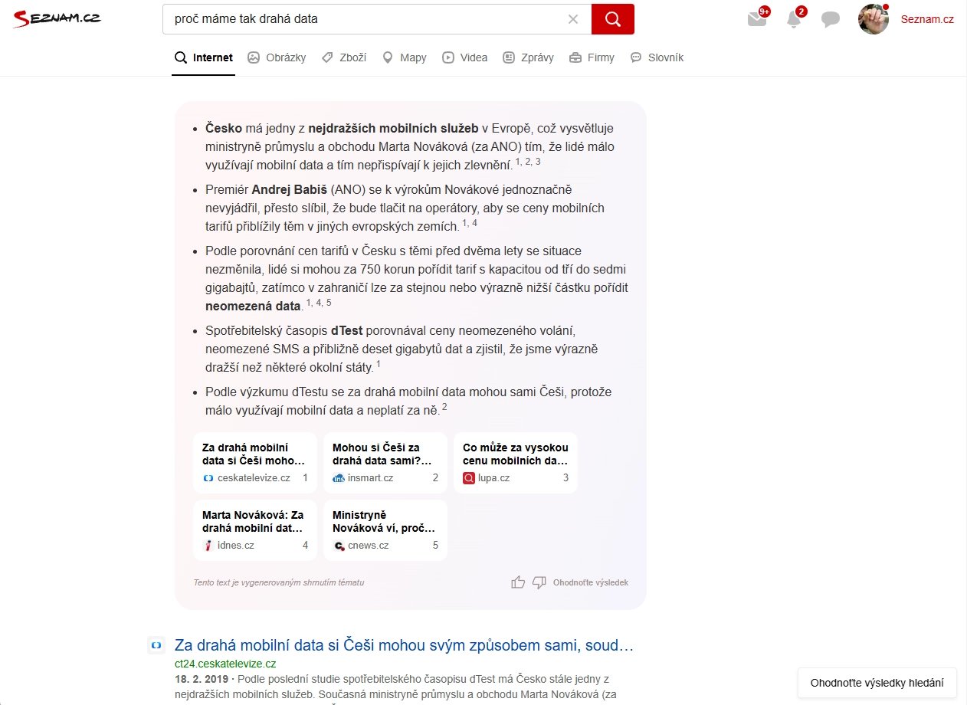This screenshot has height=705, width=967.
Task: Click the Obrázky tab image icon
Action: pyautogui.click(x=253, y=57)
